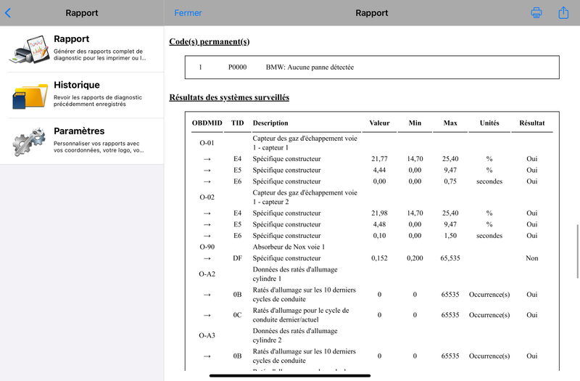Click the Non result for DF test

click(x=532, y=258)
